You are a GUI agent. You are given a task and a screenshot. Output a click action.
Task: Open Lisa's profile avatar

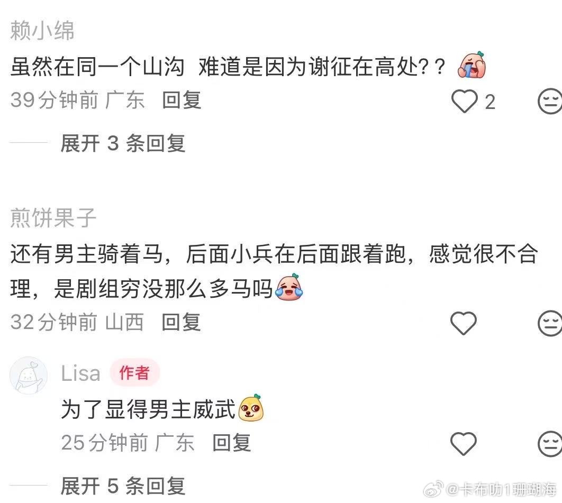point(29,376)
